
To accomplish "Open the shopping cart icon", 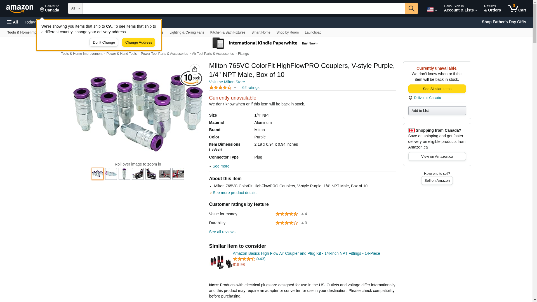I will 516,8.
